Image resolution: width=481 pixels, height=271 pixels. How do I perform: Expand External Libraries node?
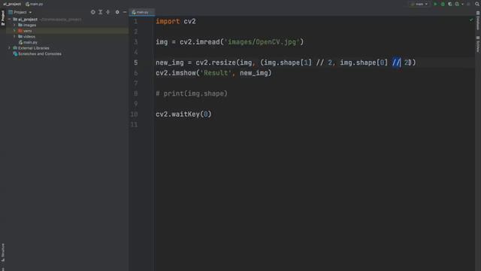(10, 48)
